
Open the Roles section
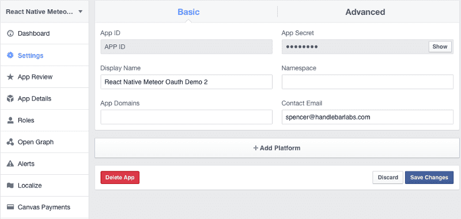coord(44,121)
